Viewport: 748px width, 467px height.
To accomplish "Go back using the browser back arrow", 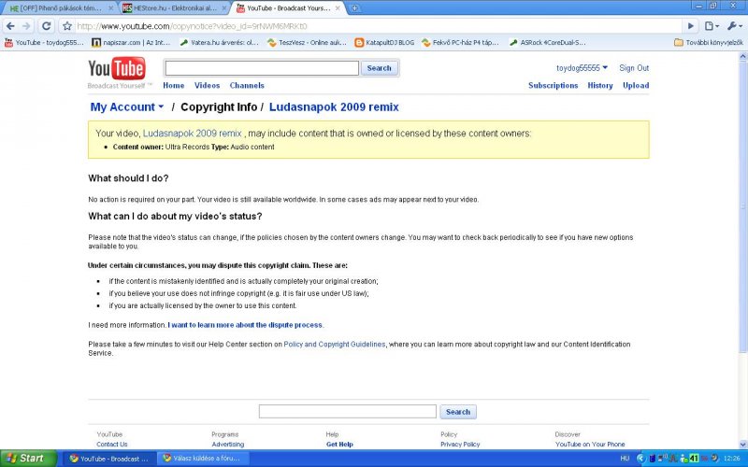I will coord(10,26).
